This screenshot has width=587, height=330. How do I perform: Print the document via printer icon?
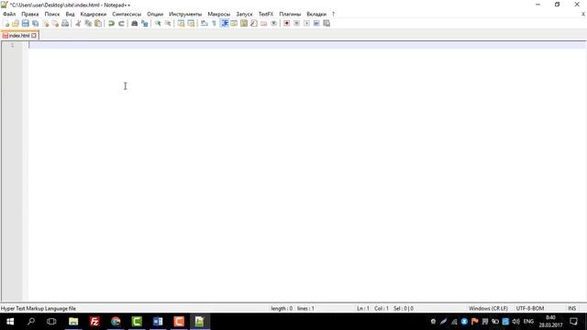click(65, 23)
